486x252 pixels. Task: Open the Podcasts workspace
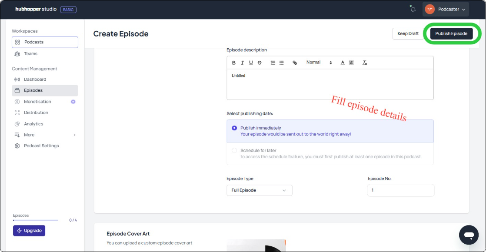point(45,42)
